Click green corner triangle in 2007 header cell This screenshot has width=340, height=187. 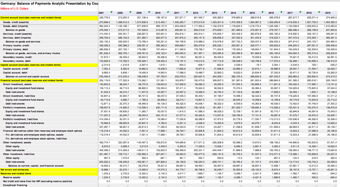[112, 12]
